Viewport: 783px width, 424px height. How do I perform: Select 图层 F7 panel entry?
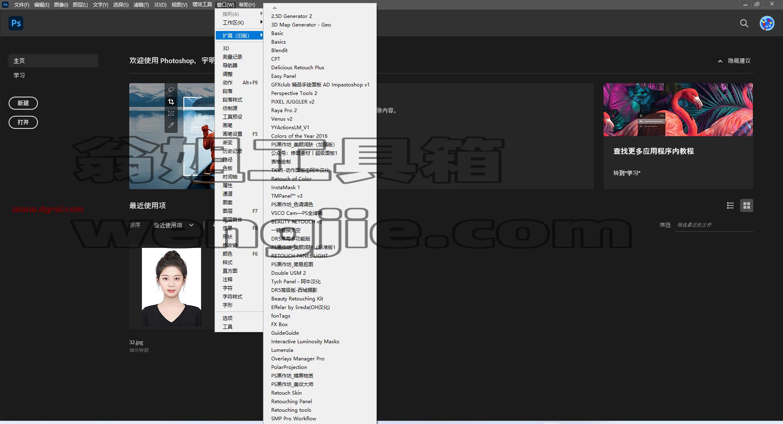239,211
